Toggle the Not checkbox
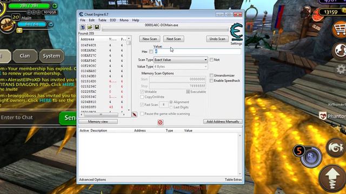The width and height of the screenshot is (346, 194). coord(211,60)
